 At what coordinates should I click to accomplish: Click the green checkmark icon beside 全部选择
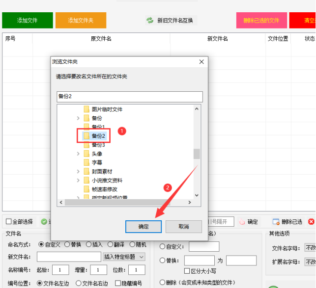44,222
